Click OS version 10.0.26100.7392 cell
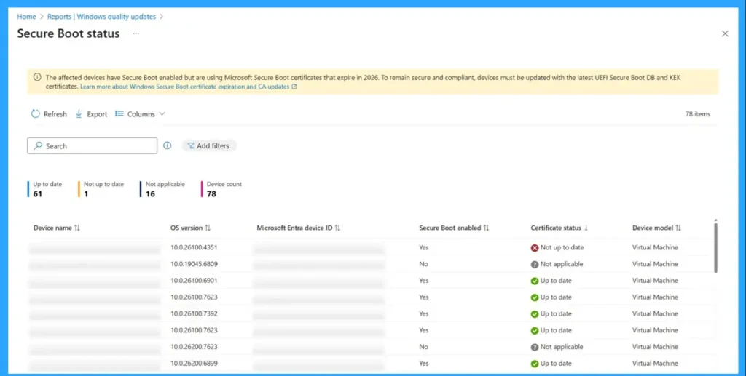 coord(194,313)
